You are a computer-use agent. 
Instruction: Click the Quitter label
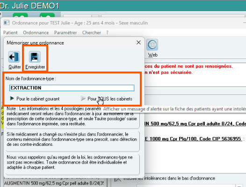coord(14,67)
